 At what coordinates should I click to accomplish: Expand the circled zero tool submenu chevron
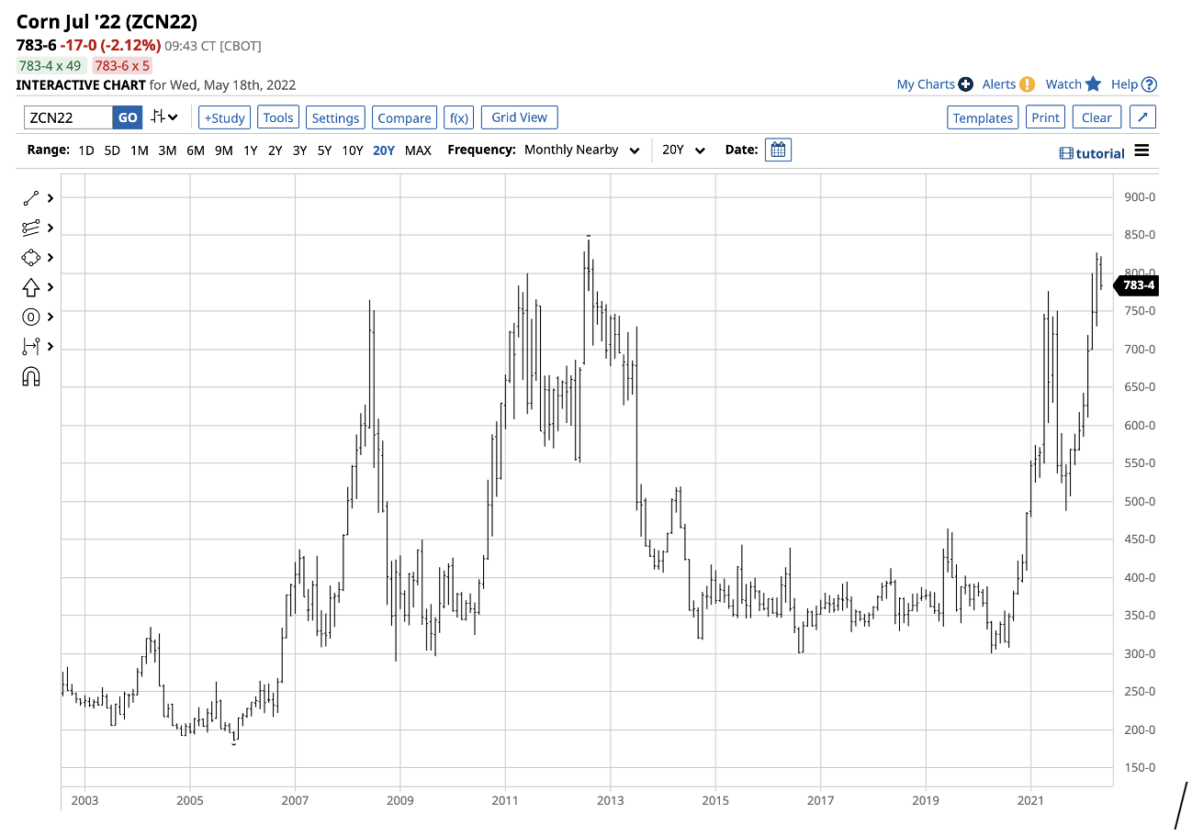pos(50,317)
